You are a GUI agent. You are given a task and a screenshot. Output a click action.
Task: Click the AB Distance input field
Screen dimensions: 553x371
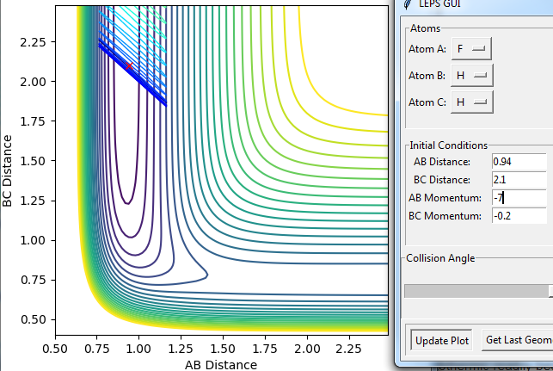(519, 162)
